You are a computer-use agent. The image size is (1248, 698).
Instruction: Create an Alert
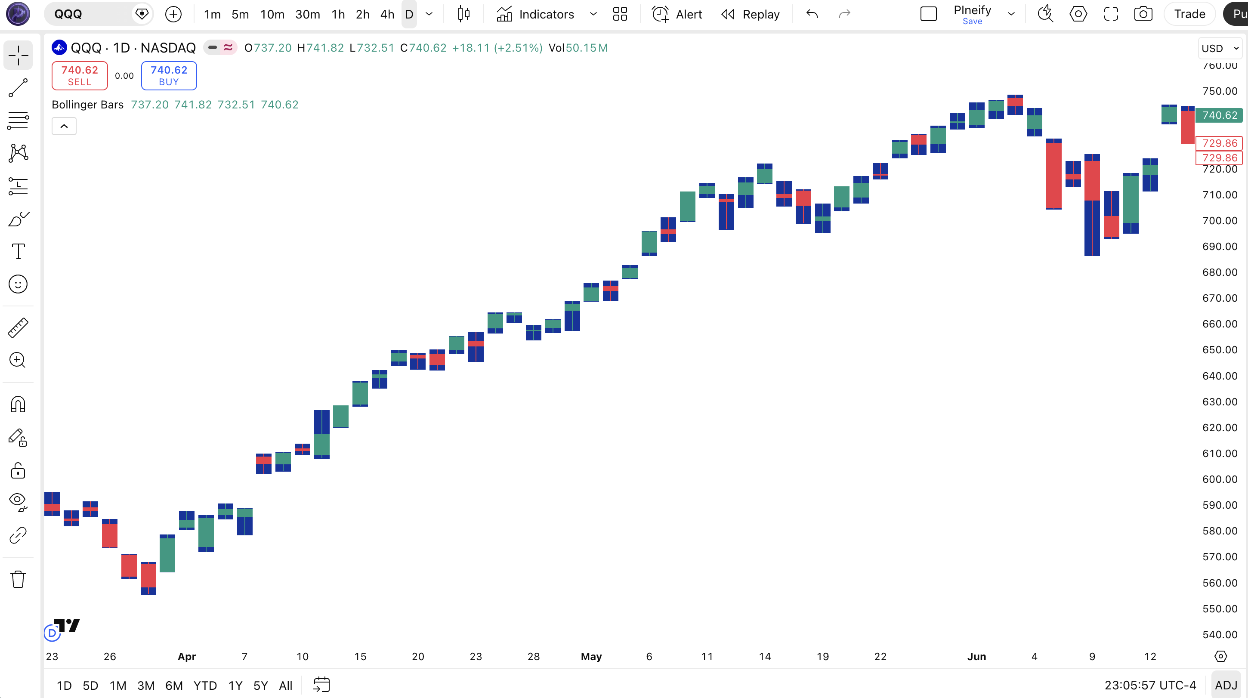[677, 14]
